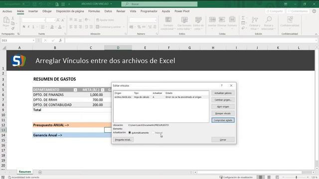Open the META (B/.) filter dropdown
Screen dimensions: 319x179
pyautogui.click(x=103, y=89)
